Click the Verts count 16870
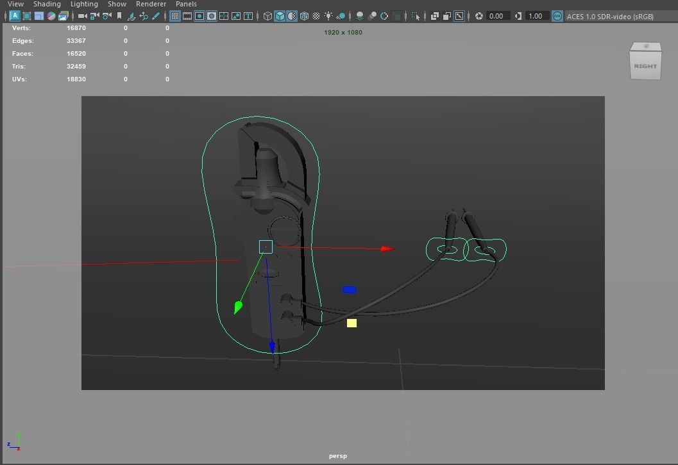The image size is (678, 465). coord(76,28)
